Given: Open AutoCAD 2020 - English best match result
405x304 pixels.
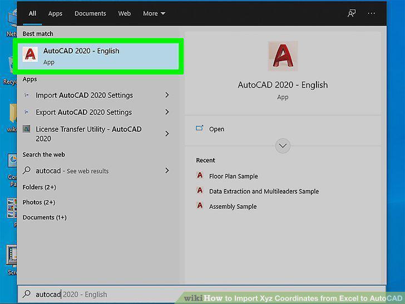Looking at the screenshot, I should click(x=98, y=56).
